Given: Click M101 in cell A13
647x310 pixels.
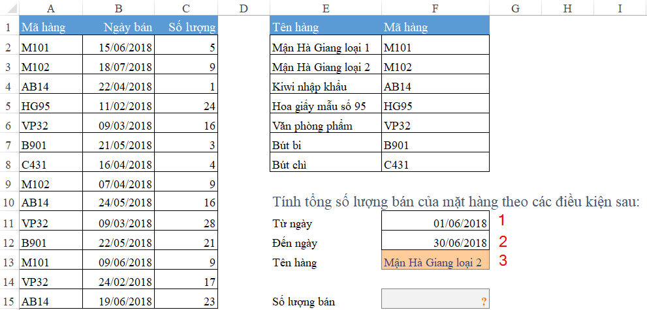Looking at the screenshot, I should coord(51,260).
